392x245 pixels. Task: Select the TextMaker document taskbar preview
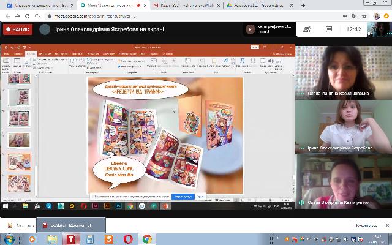coord(66,224)
